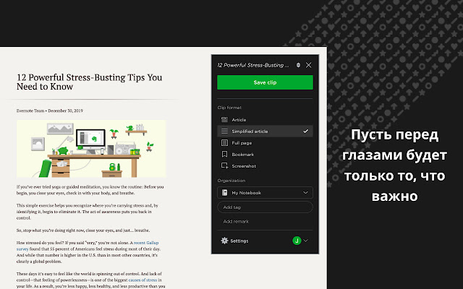Screen dimensions: 463x289
Task: Click the Add tag field
Action: tap(265, 207)
